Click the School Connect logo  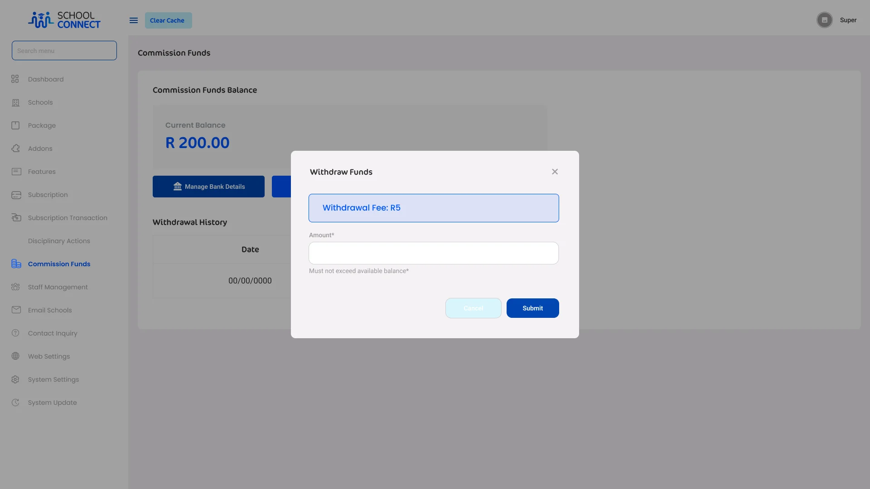point(64,20)
